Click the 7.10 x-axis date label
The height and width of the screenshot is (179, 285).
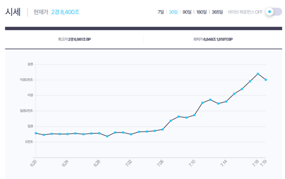192,163
